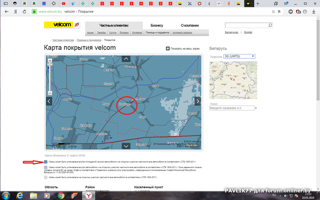Open the sidebar panel icon in tab strip

pos(6,4)
